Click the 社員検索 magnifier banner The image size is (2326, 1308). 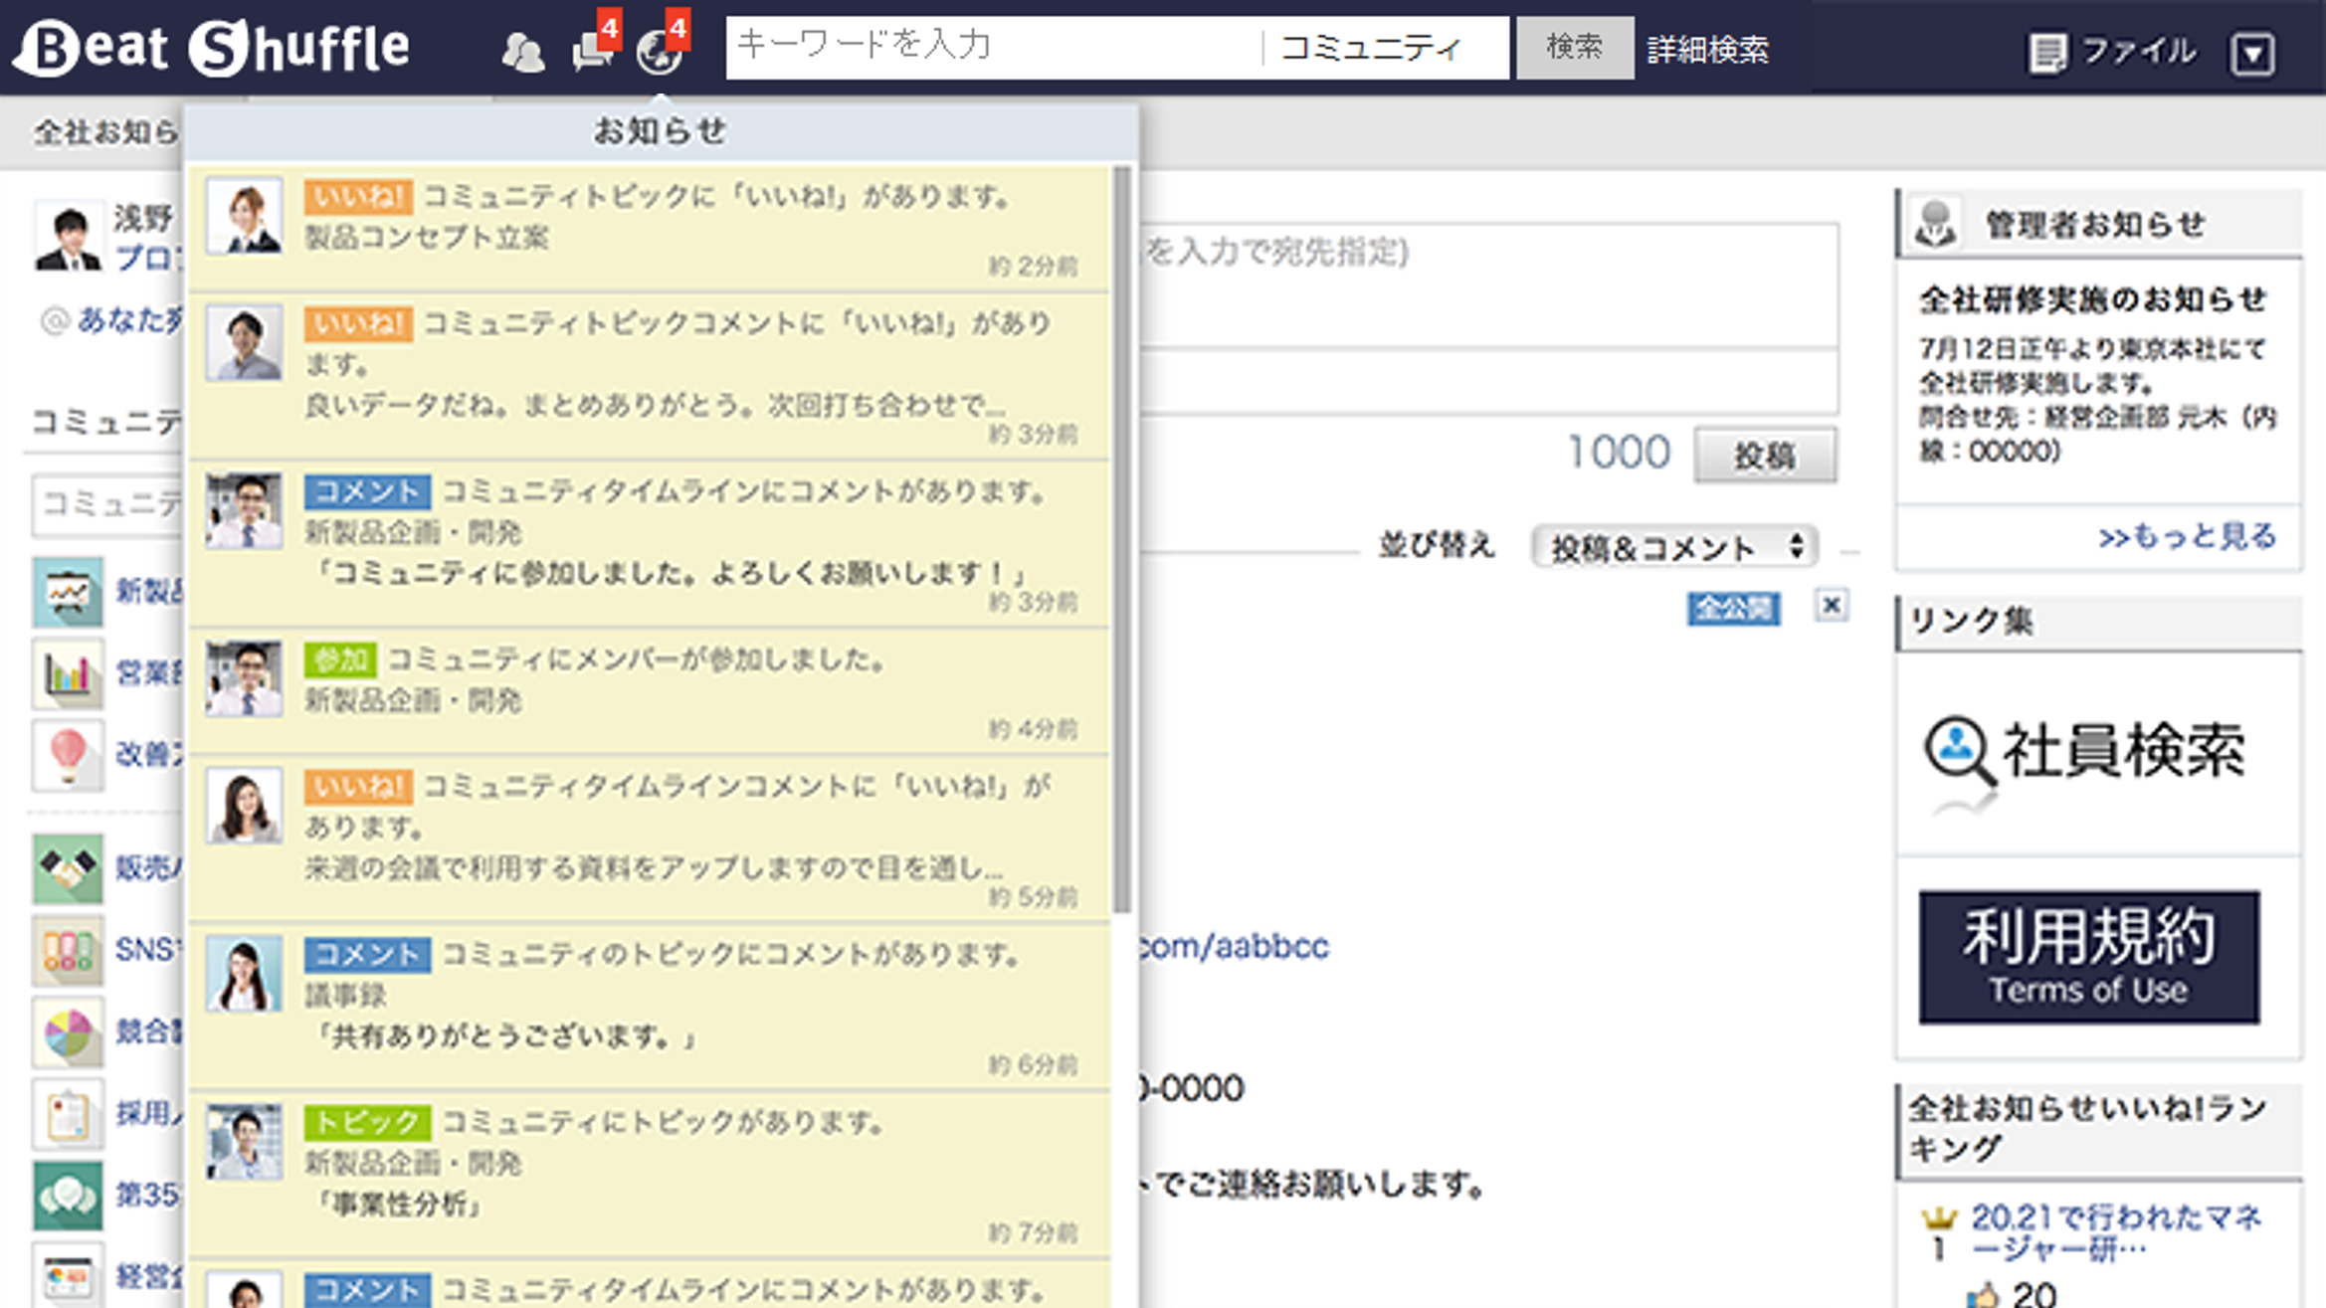pos(2085,753)
